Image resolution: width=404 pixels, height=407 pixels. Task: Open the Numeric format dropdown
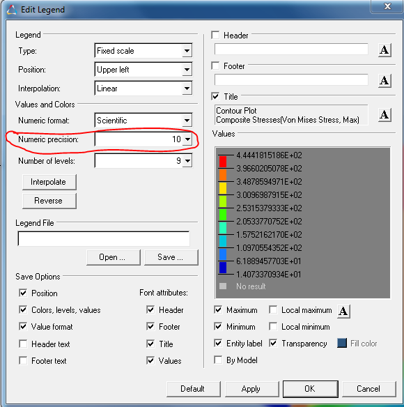(187, 121)
